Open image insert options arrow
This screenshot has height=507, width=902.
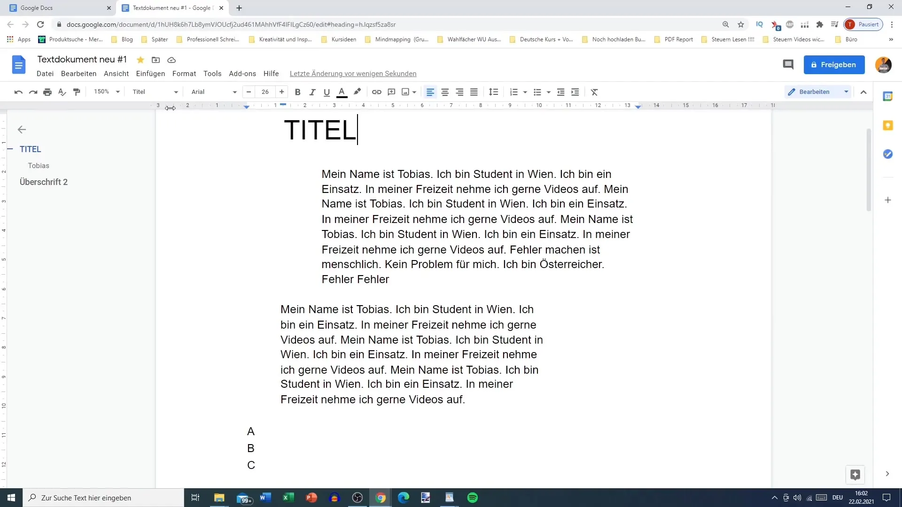click(x=414, y=92)
